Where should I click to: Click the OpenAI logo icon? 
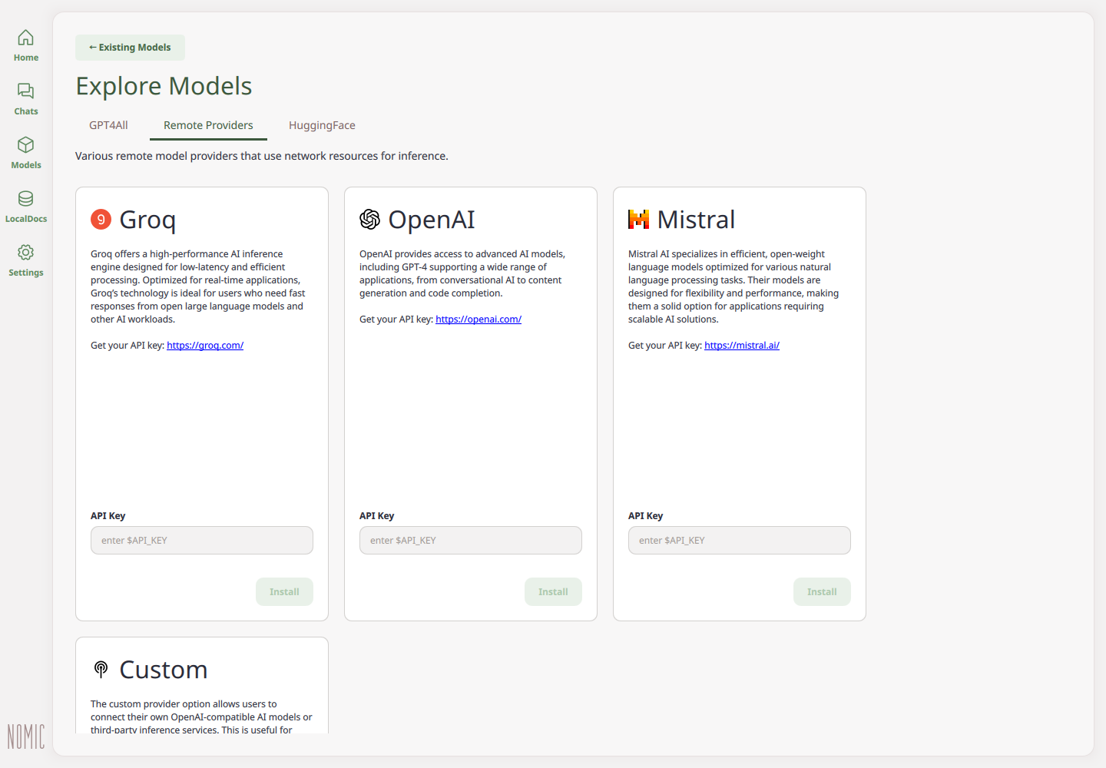click(369, 220)
